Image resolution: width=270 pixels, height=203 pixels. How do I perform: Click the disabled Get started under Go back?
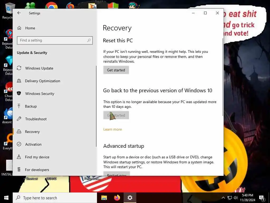(116, 115)
